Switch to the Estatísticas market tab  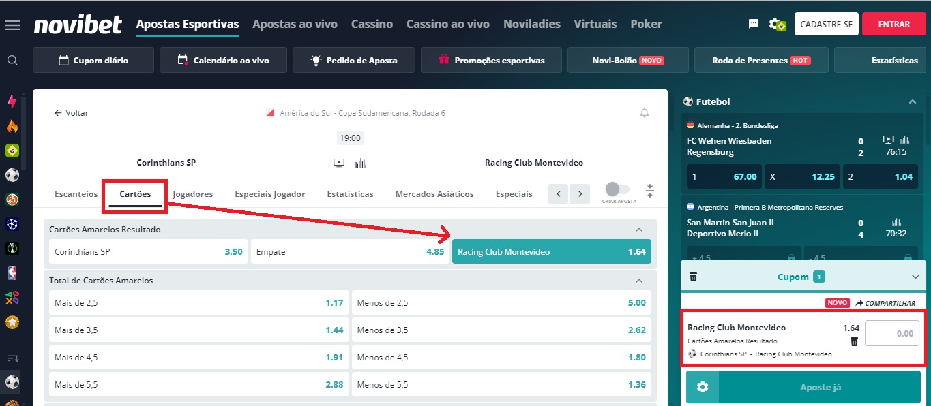pos(351,194)
